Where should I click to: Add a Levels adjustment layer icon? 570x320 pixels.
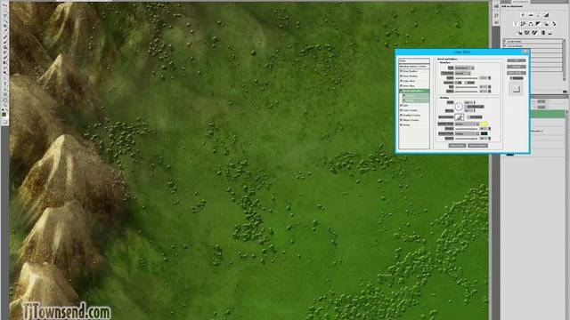click(x=531, y=15)
